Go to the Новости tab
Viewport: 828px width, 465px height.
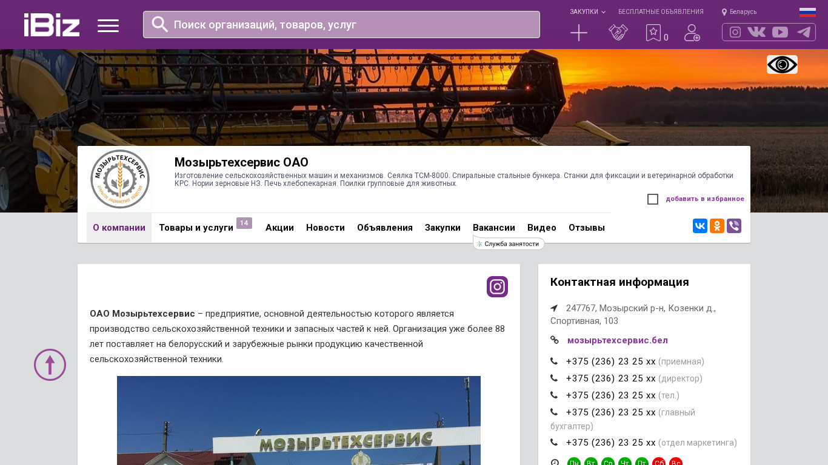(326, 228)
